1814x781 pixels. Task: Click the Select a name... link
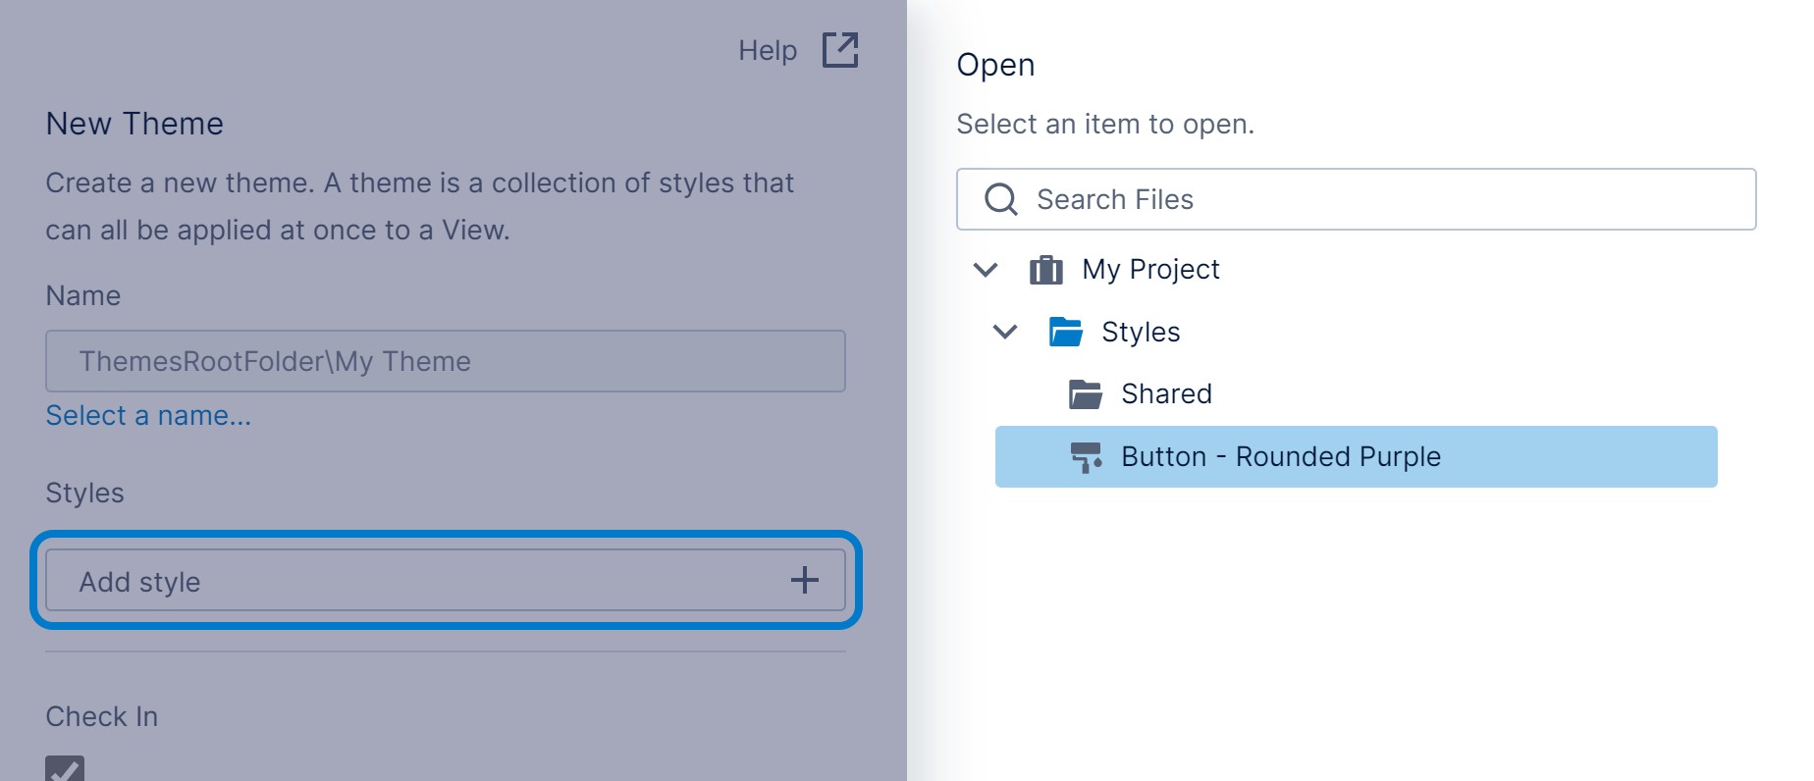point(148,416)
